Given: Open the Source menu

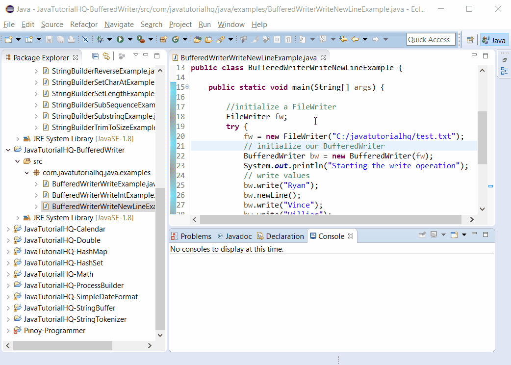Looking at the screenshot, I should [x=51, y=24].
